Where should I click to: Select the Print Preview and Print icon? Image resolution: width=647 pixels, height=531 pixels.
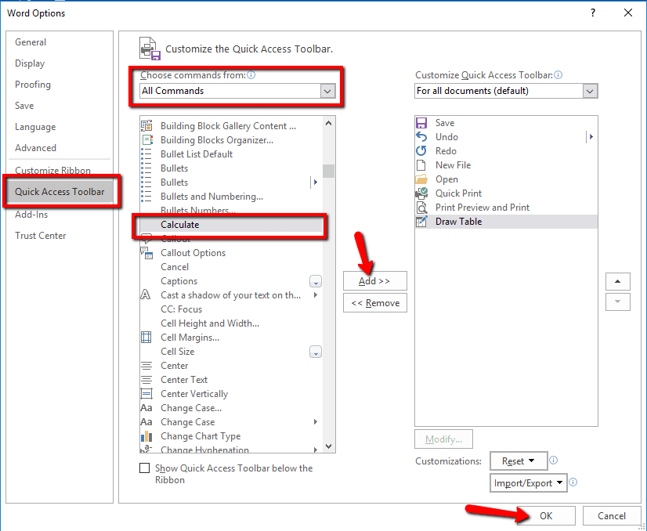(421, 207)
